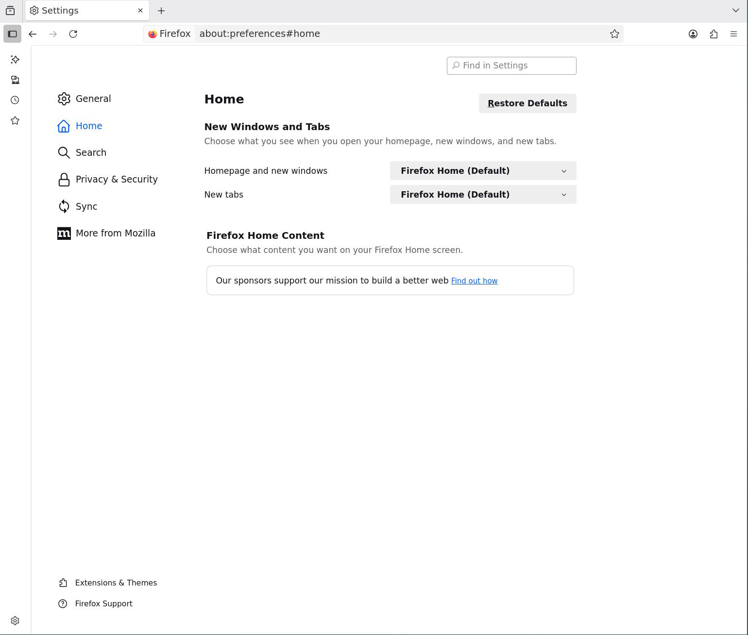
Task: Open Firefox View from the tab strip icon
Action: (x=10, y=11)
